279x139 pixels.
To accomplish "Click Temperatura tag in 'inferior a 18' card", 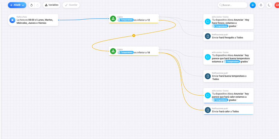I will point(125,52).
